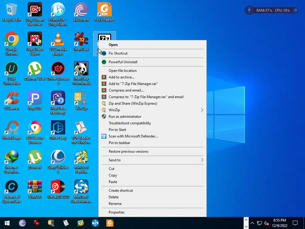Choose Fix Shortcut in the context menu
The height and width of the screenshot is (229, 305).
[x=152, y=53]
